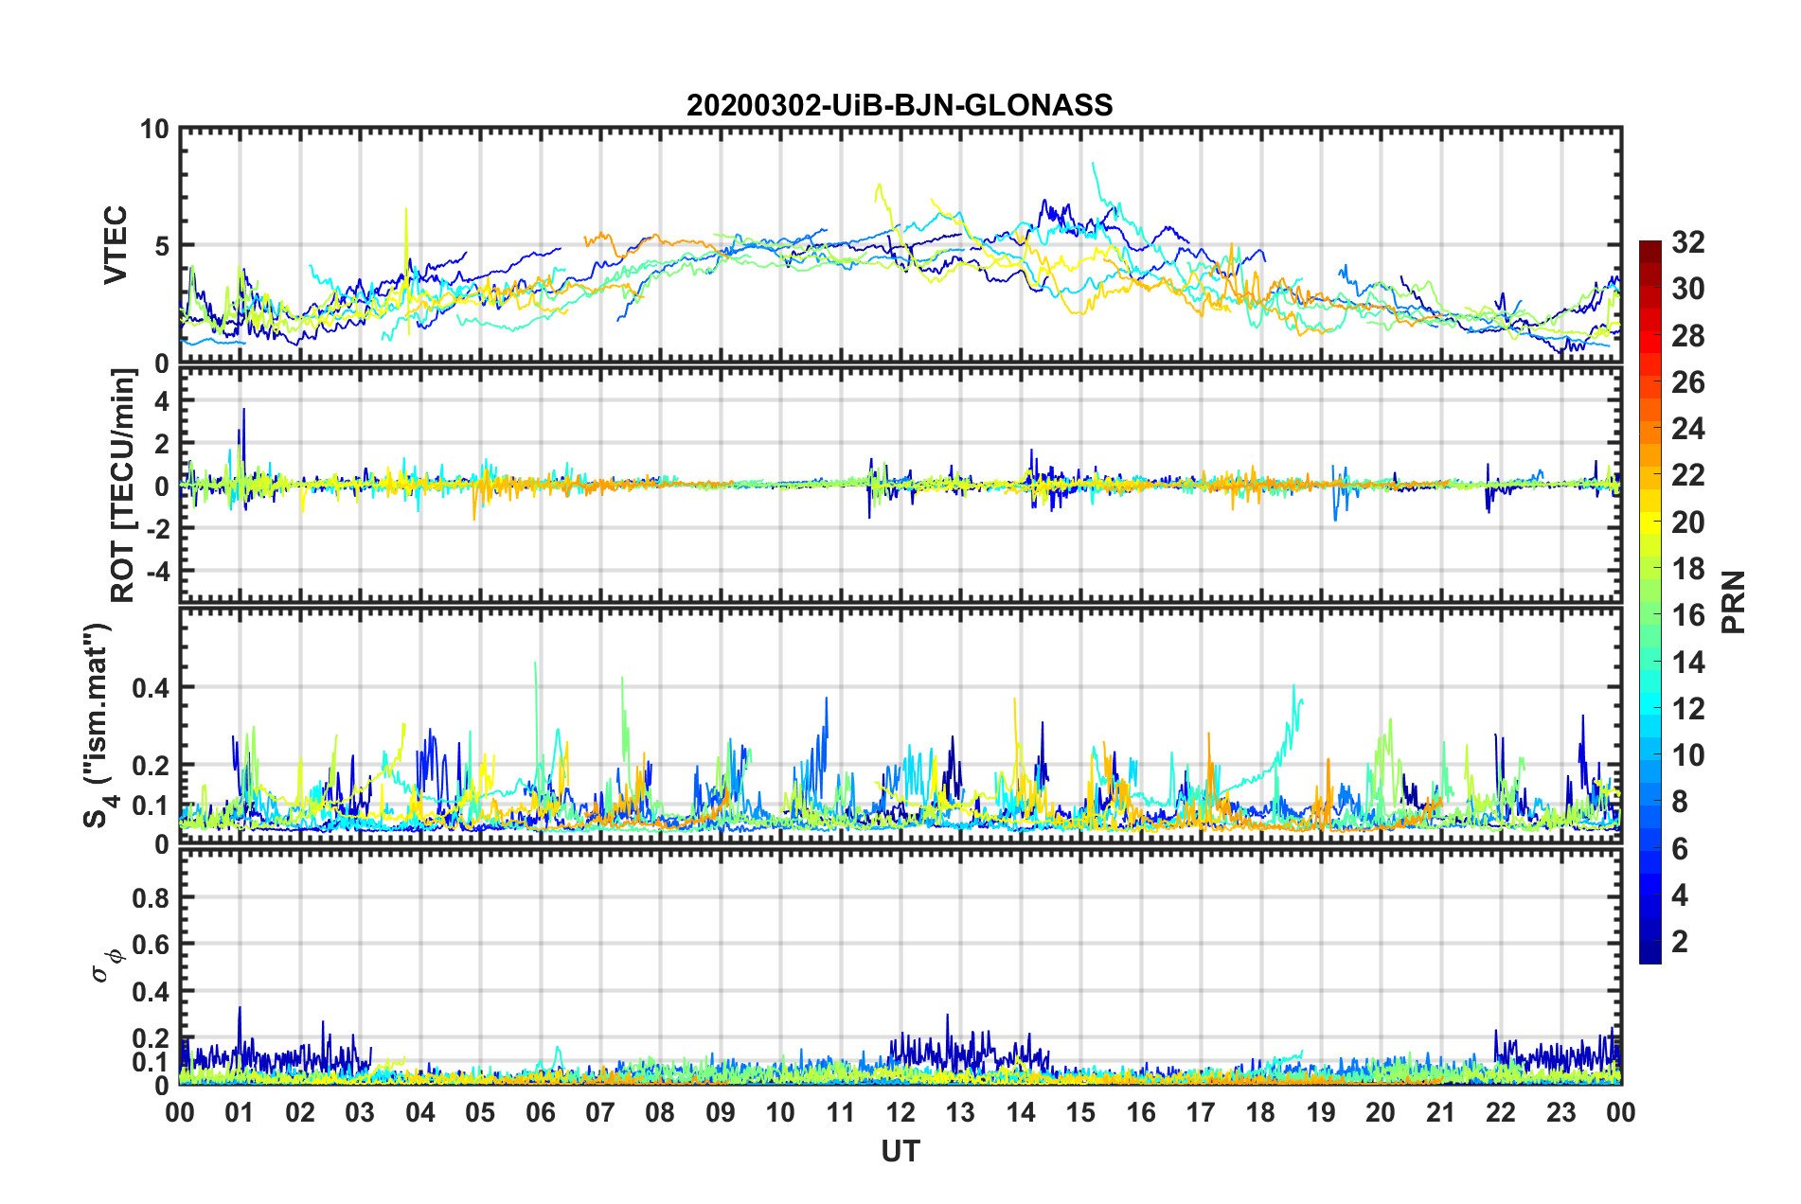Click colorbar tick value 12

[1687, 709]
